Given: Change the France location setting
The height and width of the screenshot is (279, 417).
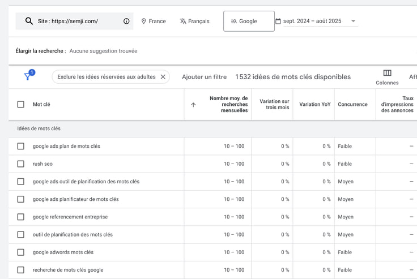Looking at the screenshot, I should [x=154, y=21].
